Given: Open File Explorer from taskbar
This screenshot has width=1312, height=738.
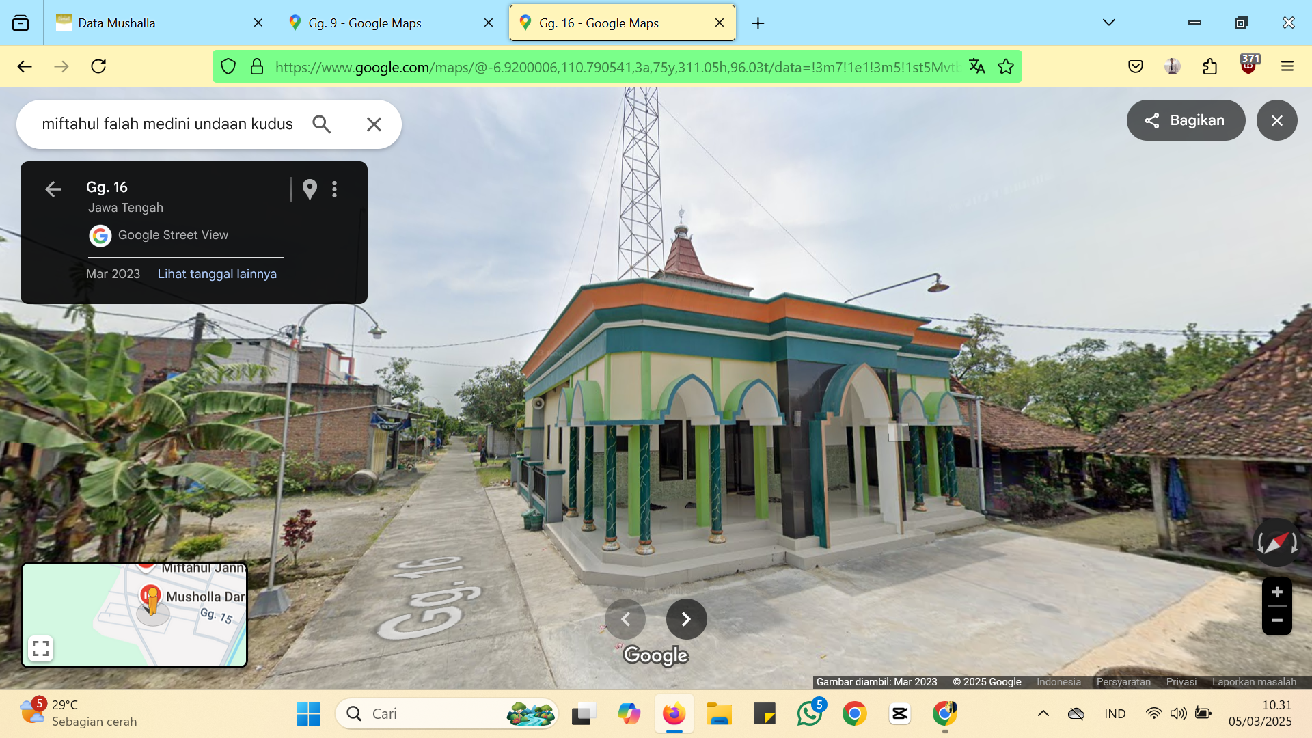Looking at the screenshot, I should point(719,714).
